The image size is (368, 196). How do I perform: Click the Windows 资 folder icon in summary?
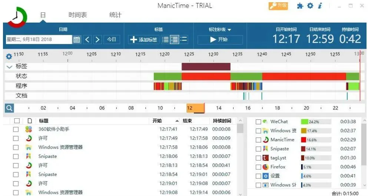265,131
